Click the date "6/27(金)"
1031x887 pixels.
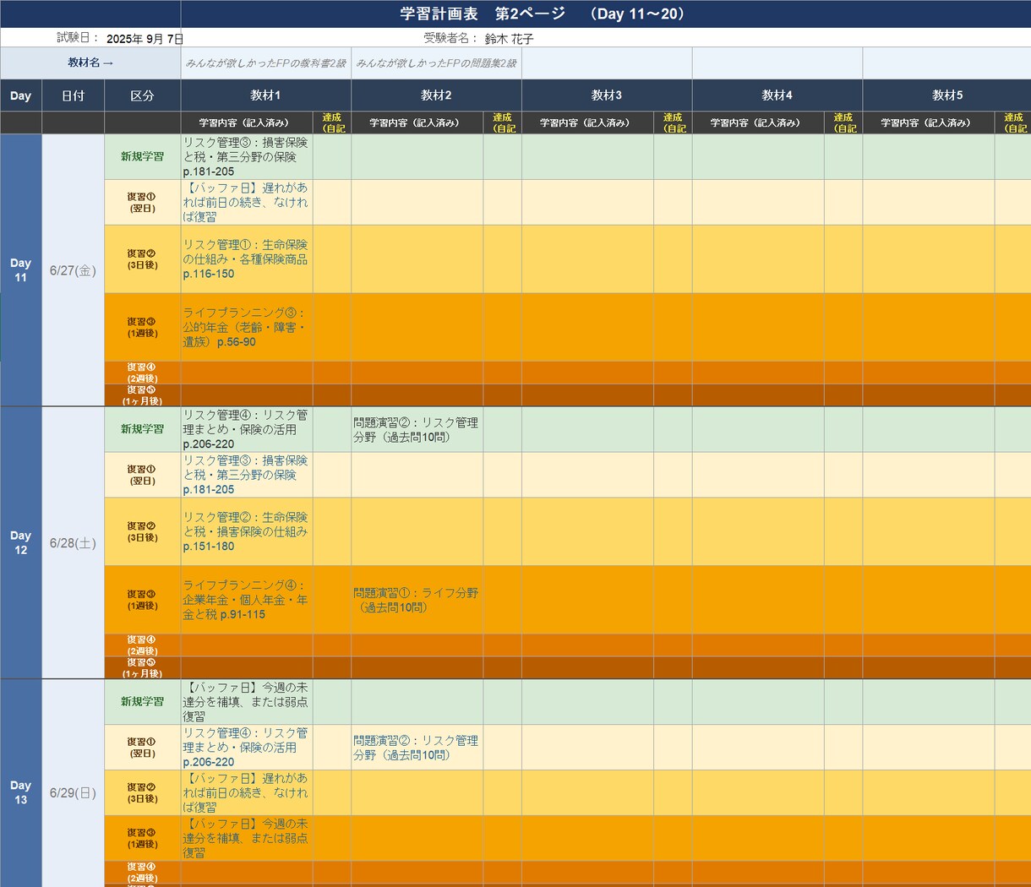coord(74,270)
